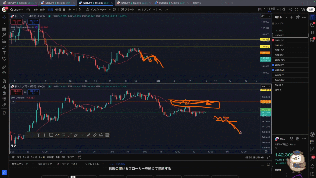Image resolution: width=316 pixels, height=178 pixels.
Task: Select the 1ヶ月 date range
Action: 26,157
